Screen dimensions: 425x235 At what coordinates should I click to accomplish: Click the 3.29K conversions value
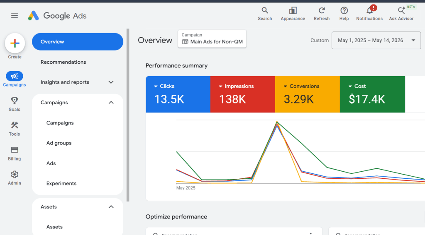click(299, 99)
